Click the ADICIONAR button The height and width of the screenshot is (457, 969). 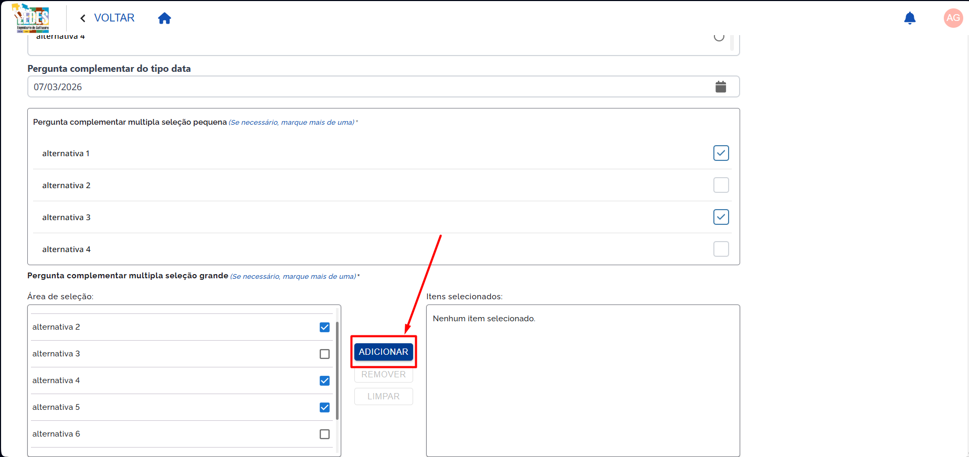coord(383,352)
